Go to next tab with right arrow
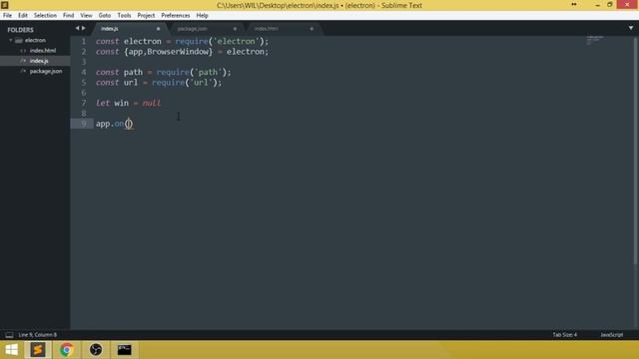 [84, 28]
